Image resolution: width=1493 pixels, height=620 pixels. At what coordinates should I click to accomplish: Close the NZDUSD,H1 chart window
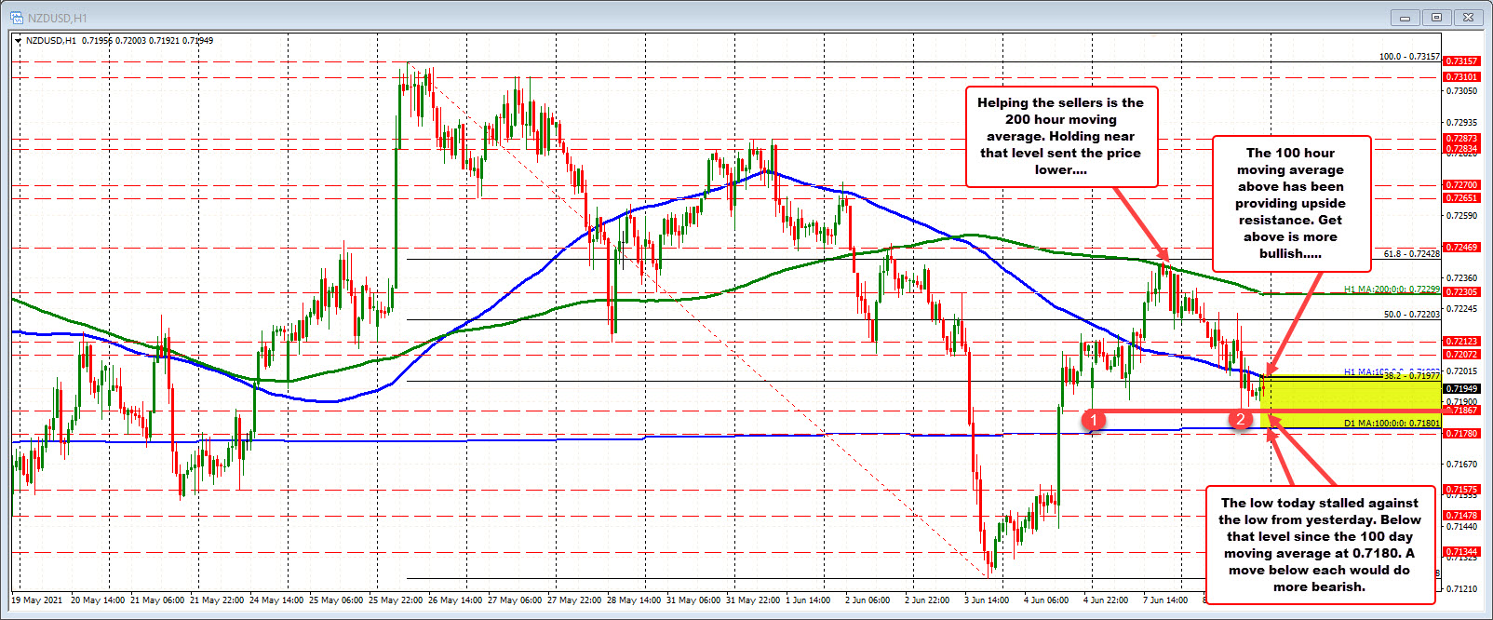(x=1470, y=18)
